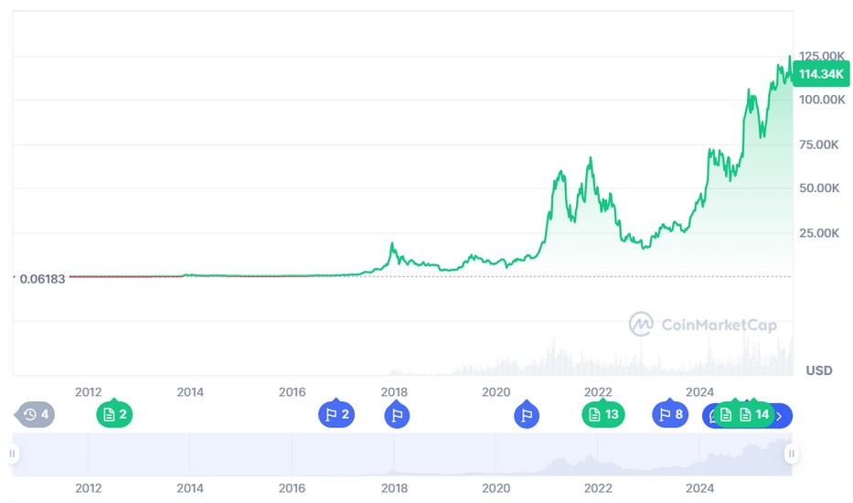853x503 pixels.
Task: Click the right handle of the range slider
Action: pos(792,454)
